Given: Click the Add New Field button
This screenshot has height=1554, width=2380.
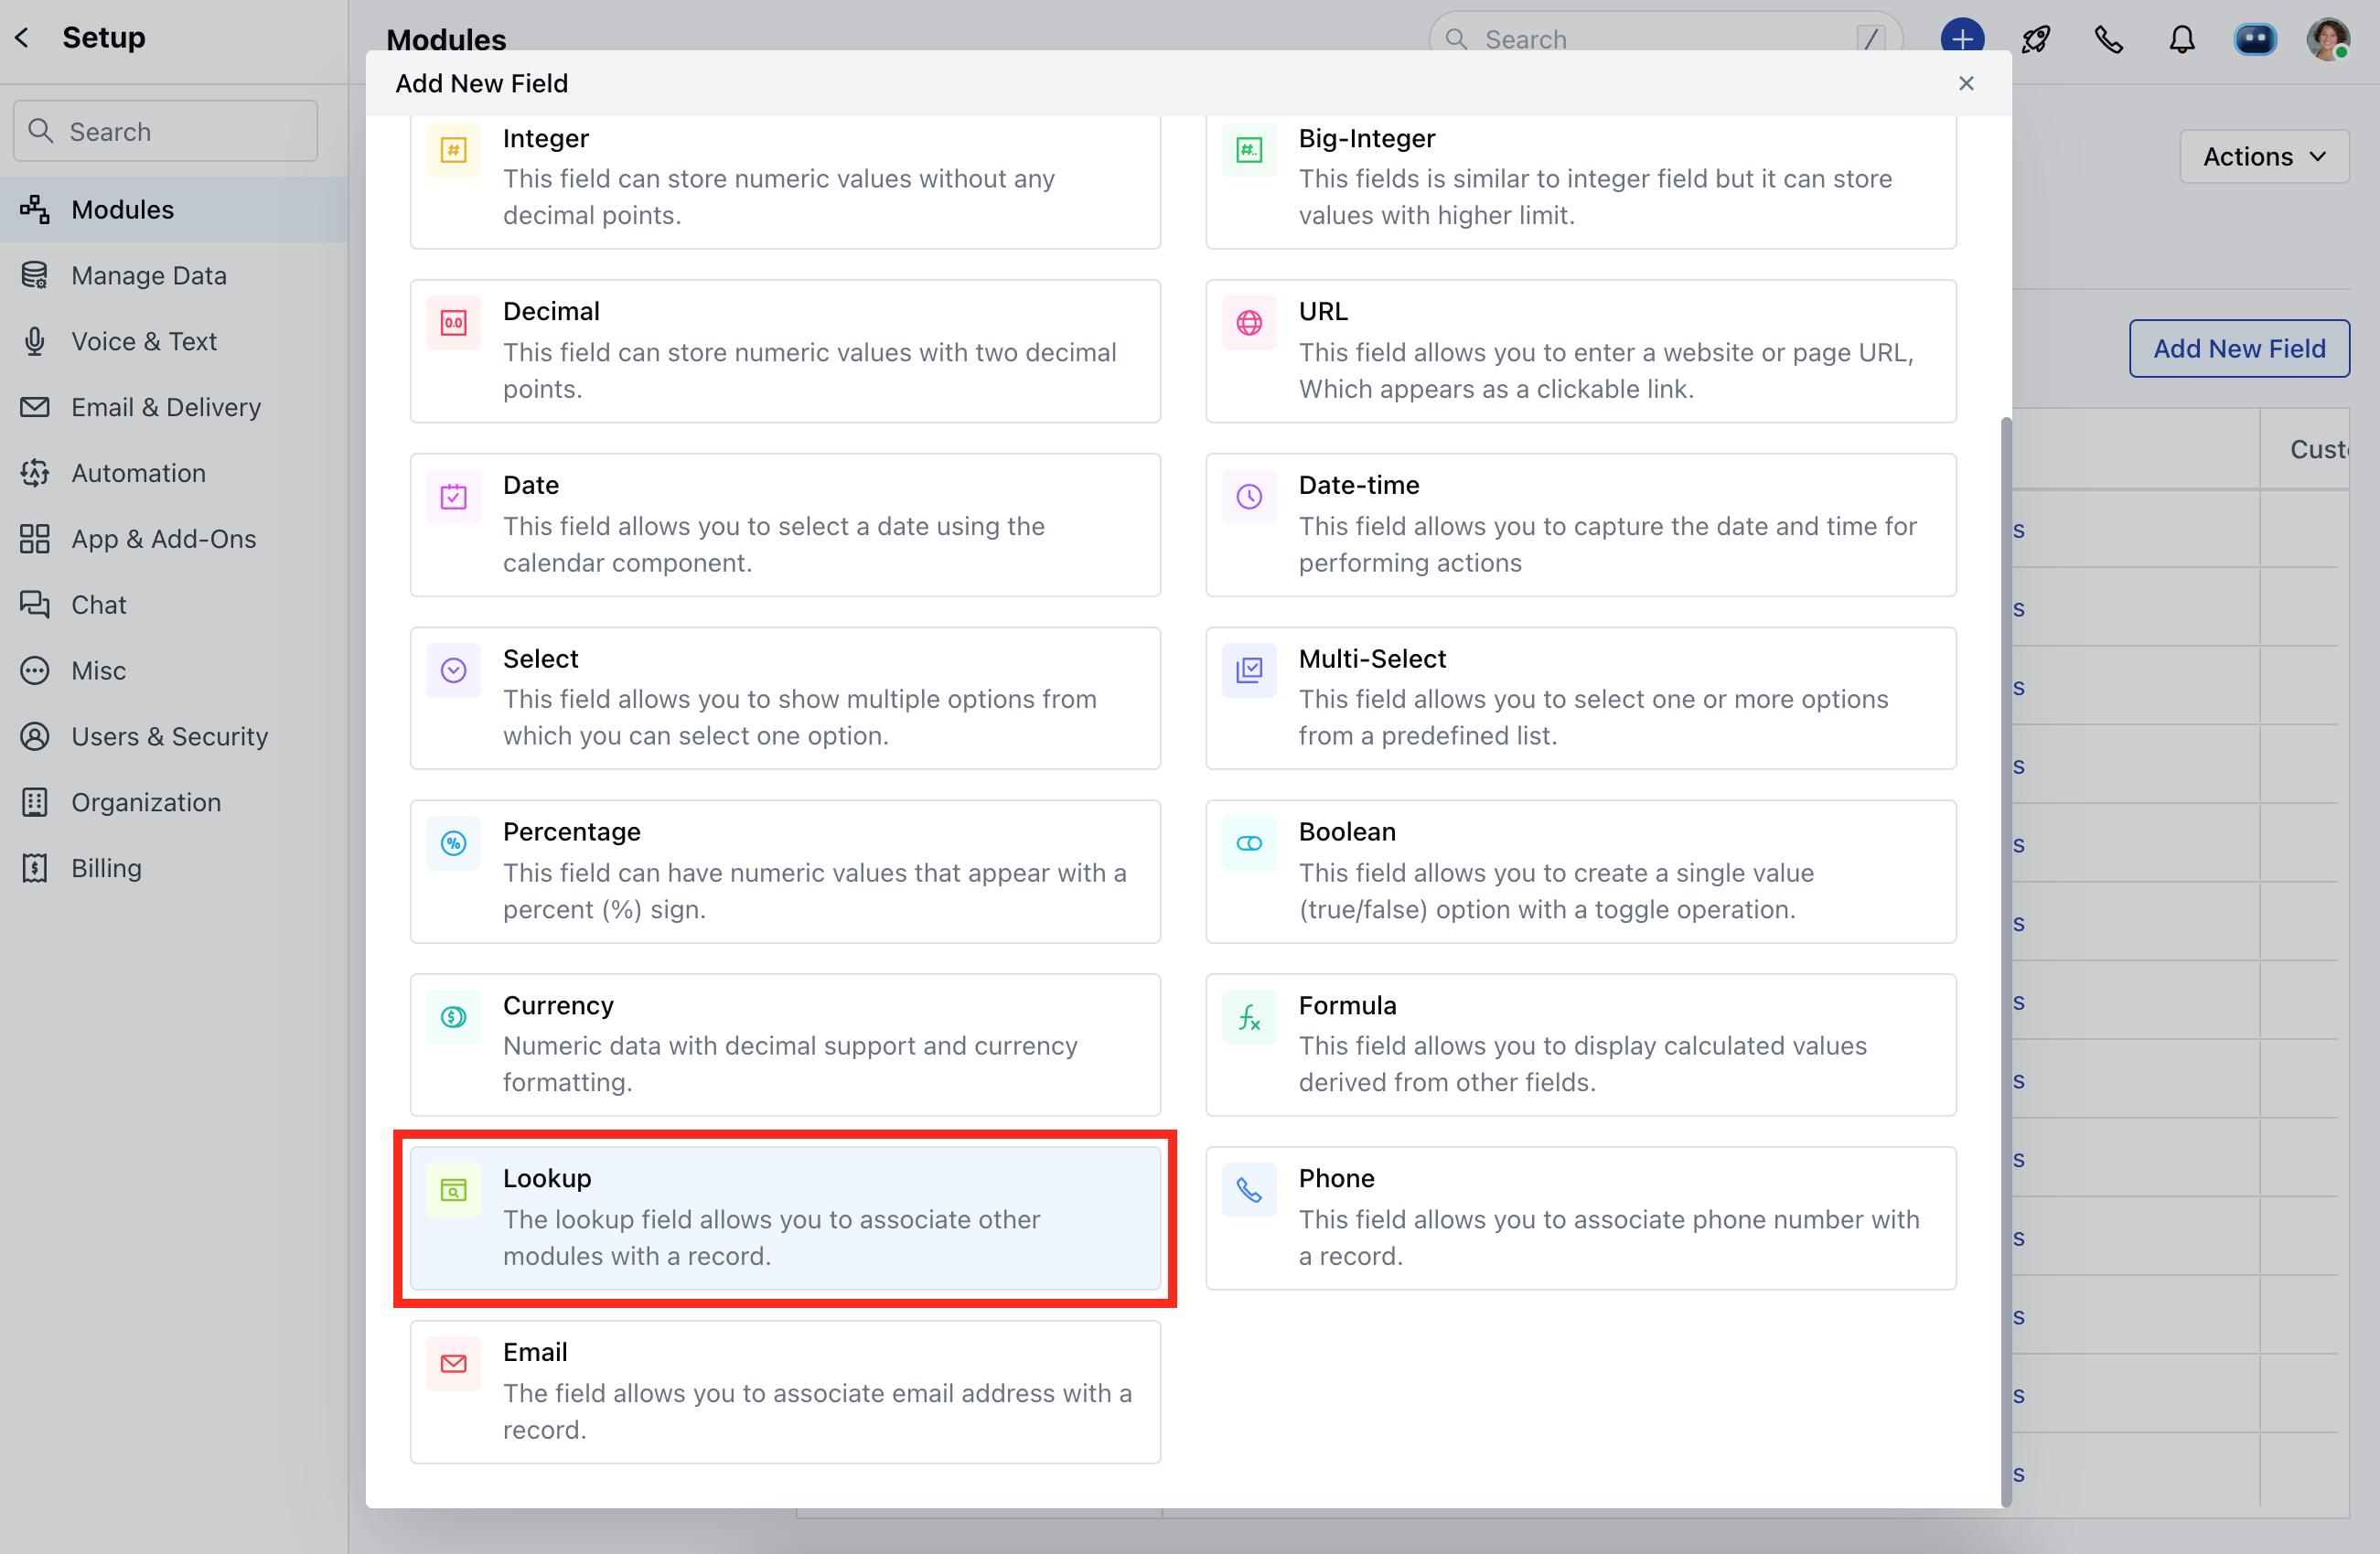Looking at the screenshot, I should click(x=2238, y=348).
